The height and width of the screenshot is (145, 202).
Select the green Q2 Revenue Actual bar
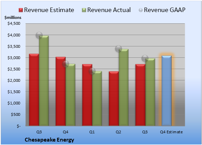(124, 87)
